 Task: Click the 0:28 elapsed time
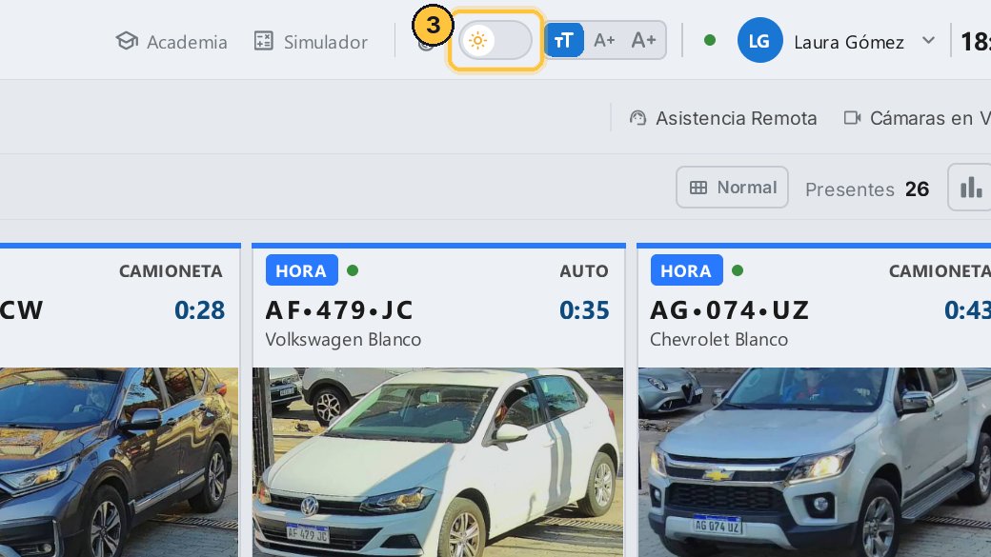click(199, 310)
